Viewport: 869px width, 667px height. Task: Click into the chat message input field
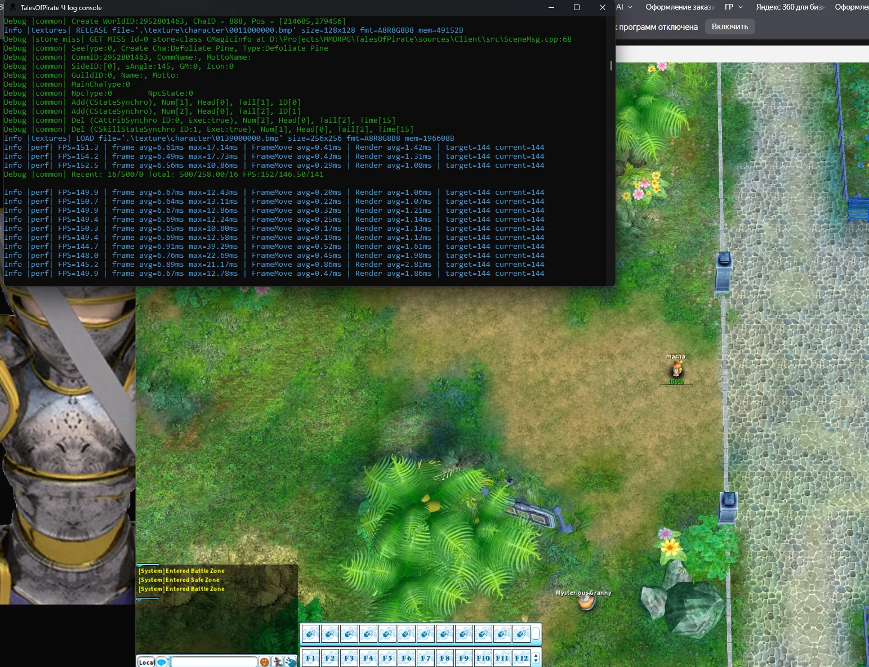214,662
